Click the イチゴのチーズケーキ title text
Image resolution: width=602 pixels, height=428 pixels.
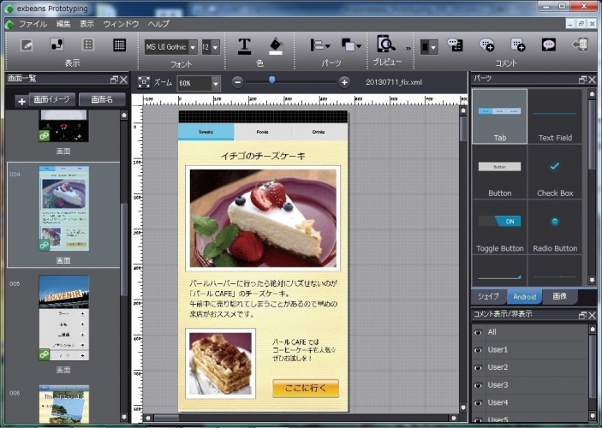point(263,156)
